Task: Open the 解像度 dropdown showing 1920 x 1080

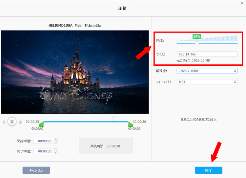Action: (207, 71)
